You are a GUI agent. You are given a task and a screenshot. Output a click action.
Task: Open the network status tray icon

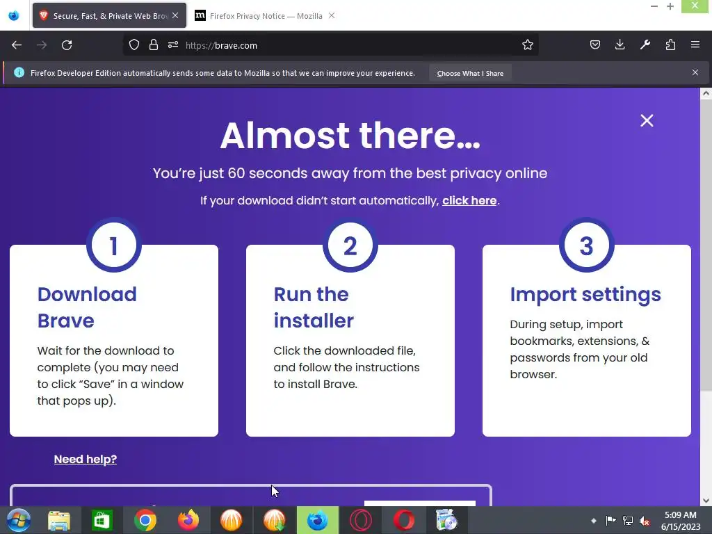[x=628, y=520]
